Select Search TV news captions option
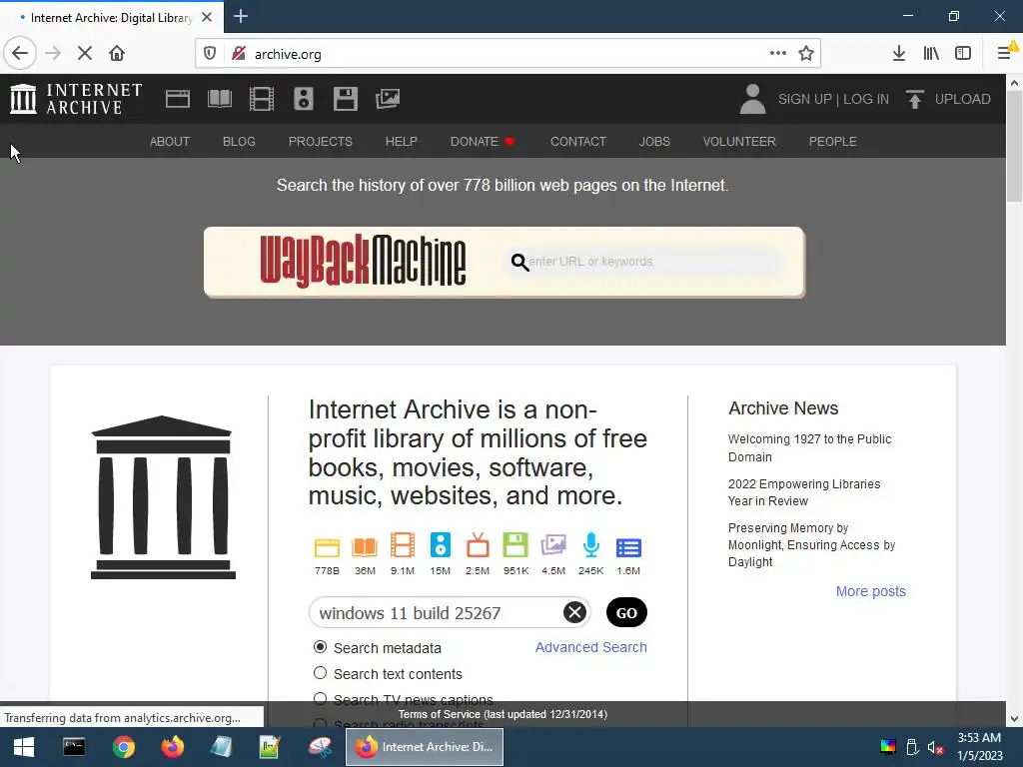 point(320,698)
